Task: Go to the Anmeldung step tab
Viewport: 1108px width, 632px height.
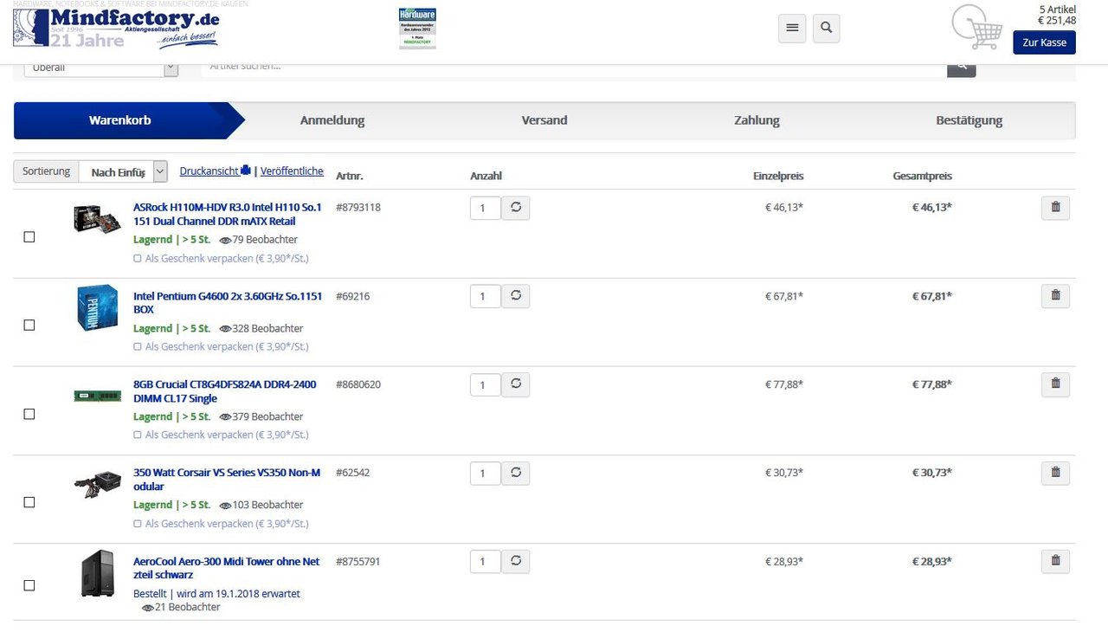Action: pos(332,120)
